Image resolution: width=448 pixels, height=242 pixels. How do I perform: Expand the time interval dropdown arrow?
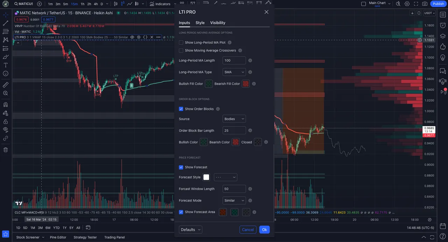[107, 4]
